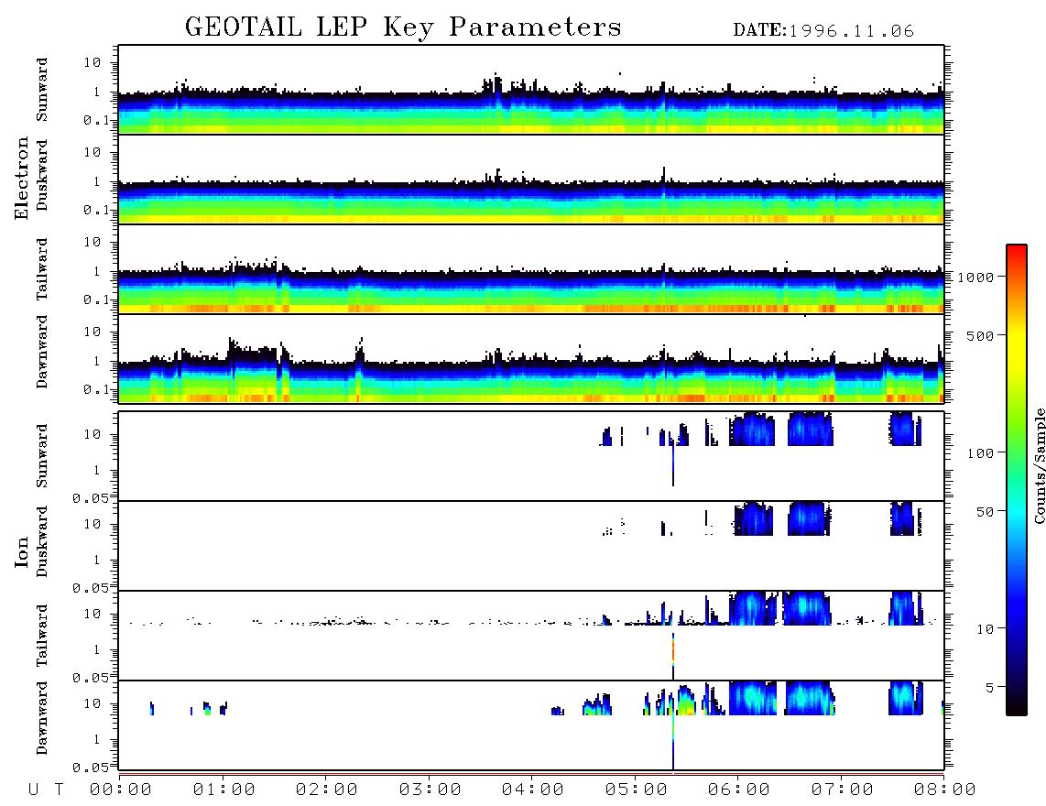Click the Ion Duskward burst near 06:40

tap(810, 518)
